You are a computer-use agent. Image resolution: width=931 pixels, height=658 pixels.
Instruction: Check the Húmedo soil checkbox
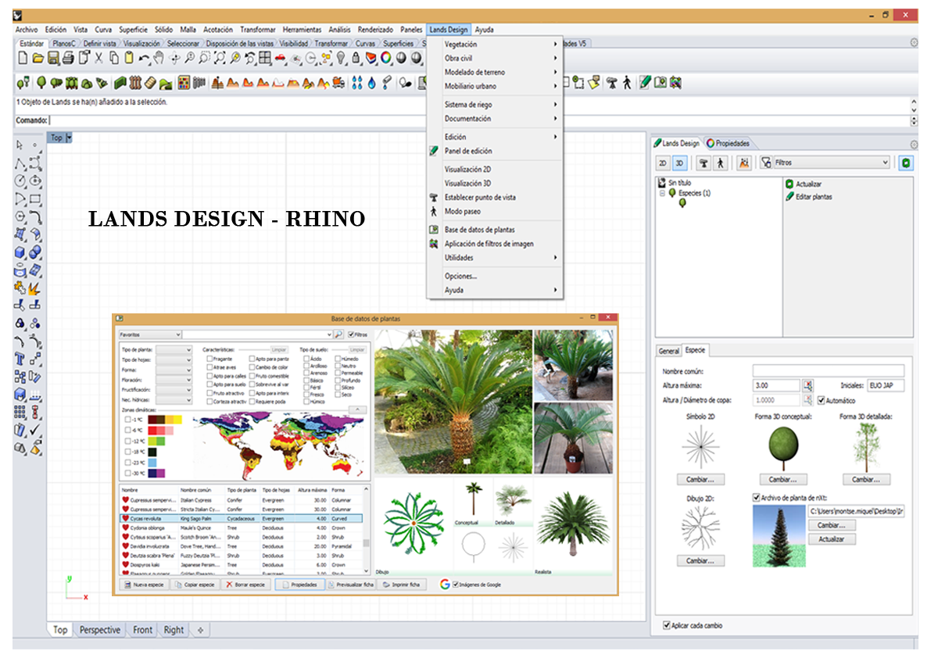tap(337, 359)
